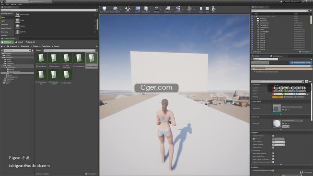
Task: Click the Source Control toolbar icon
Action: coord(115,9)
